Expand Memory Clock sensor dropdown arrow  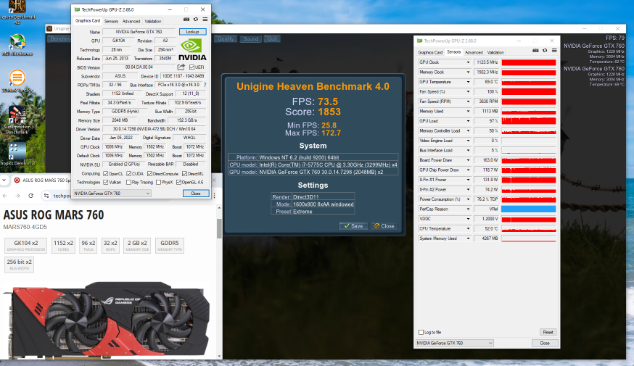coord(468,72)
